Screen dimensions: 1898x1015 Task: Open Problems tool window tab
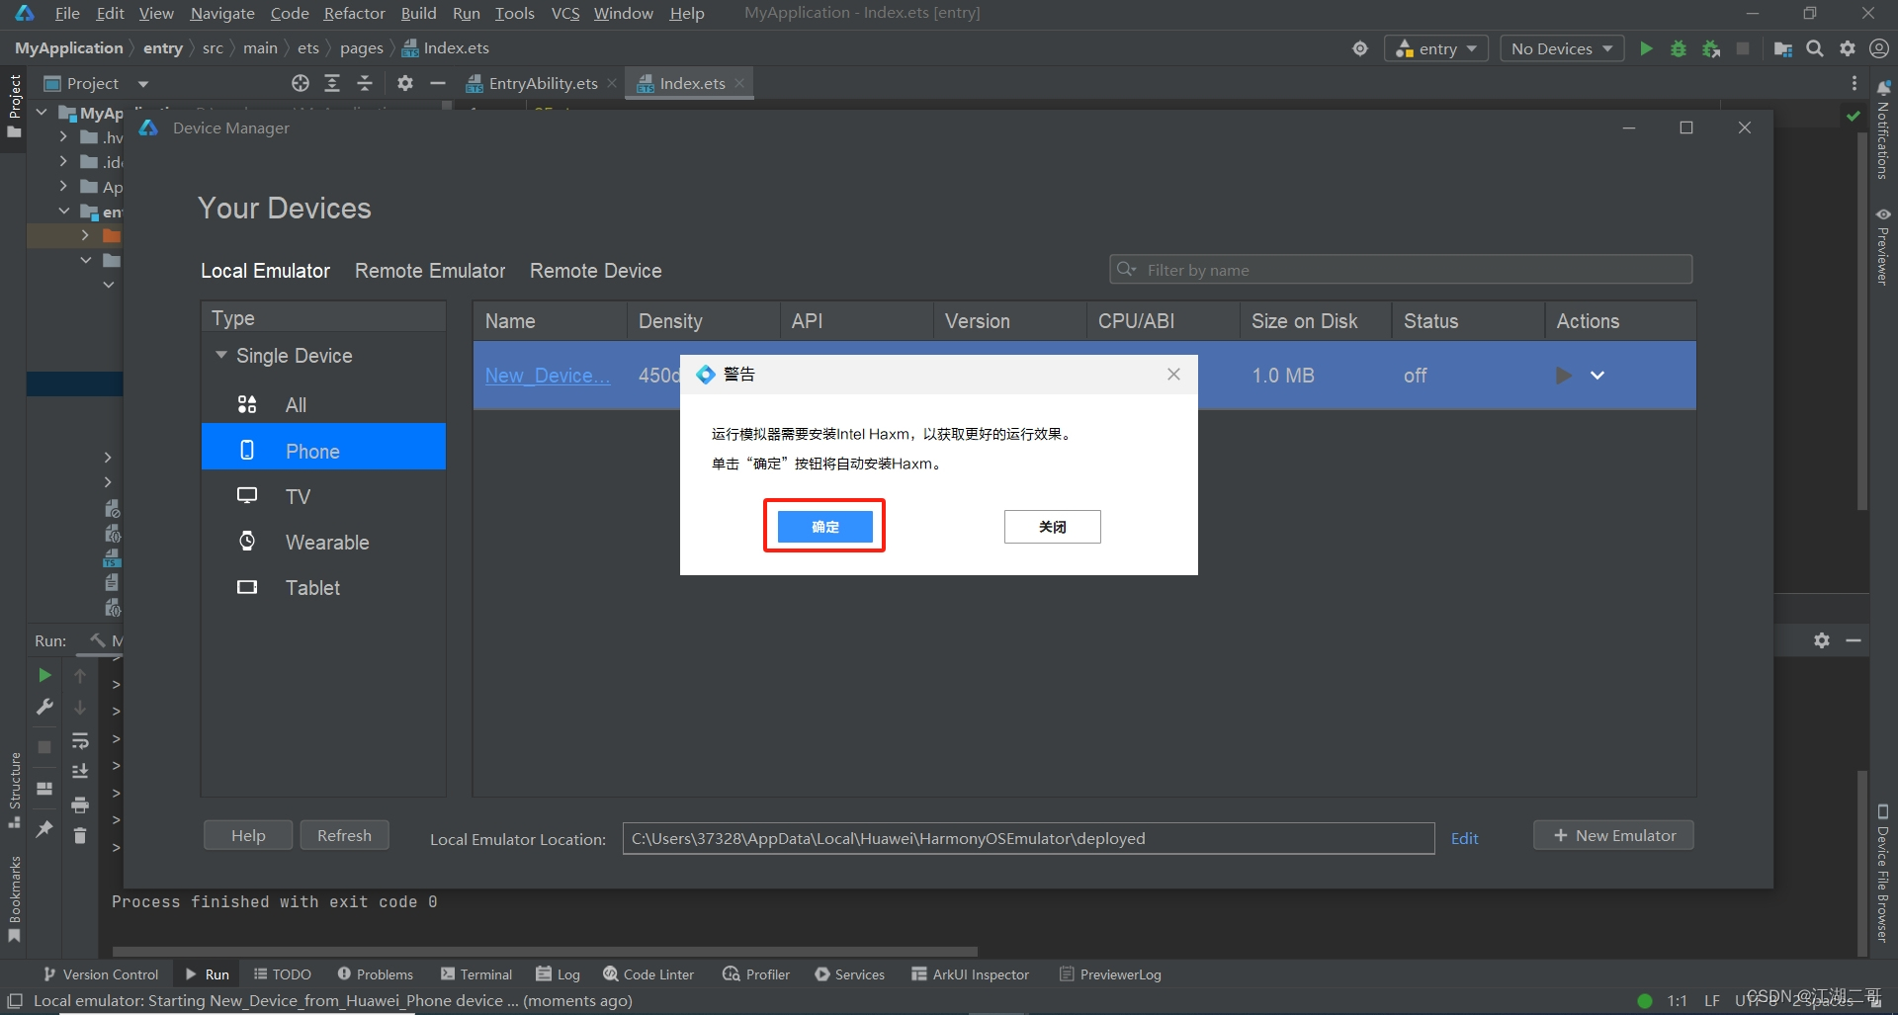pyautogui.click(x=376, y=973)
